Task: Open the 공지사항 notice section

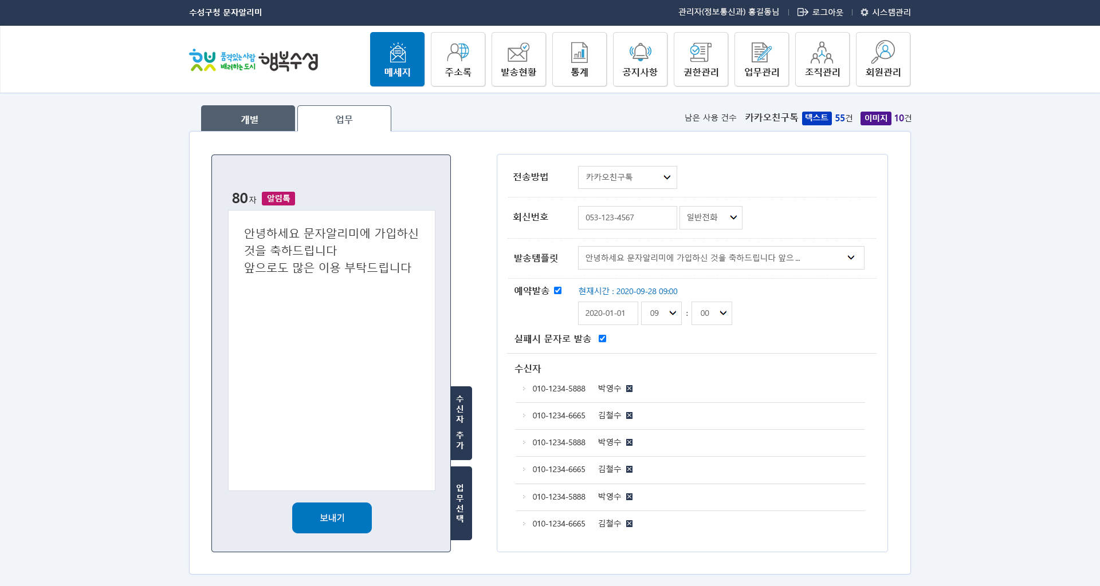Action: 640,59
